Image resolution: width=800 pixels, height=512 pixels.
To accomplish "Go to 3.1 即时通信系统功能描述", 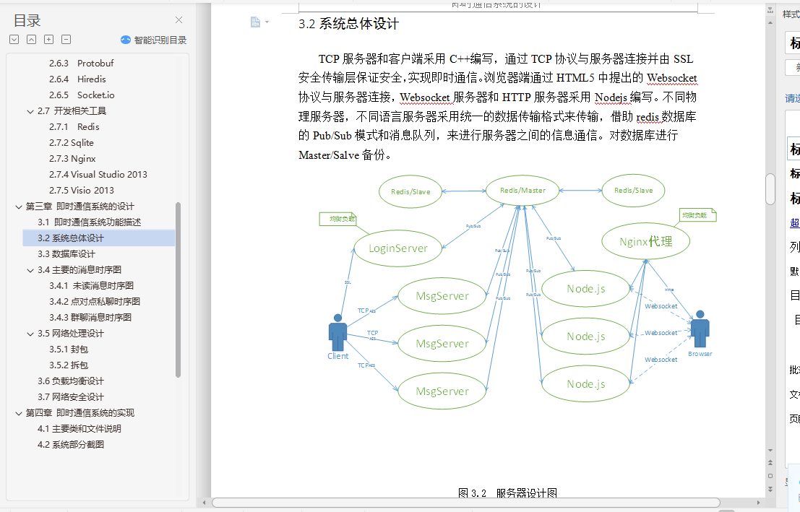I will [90, 222].
